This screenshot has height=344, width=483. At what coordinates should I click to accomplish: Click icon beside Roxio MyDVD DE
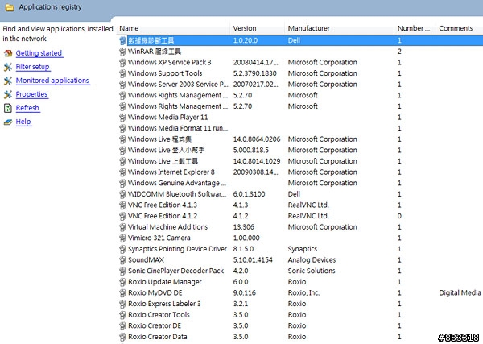coord(122,293)
